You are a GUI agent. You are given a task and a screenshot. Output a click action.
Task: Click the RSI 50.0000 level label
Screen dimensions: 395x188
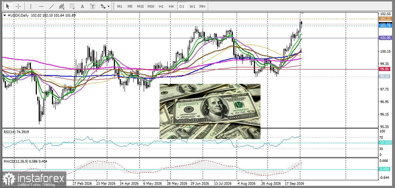click(x=385, y=143)
